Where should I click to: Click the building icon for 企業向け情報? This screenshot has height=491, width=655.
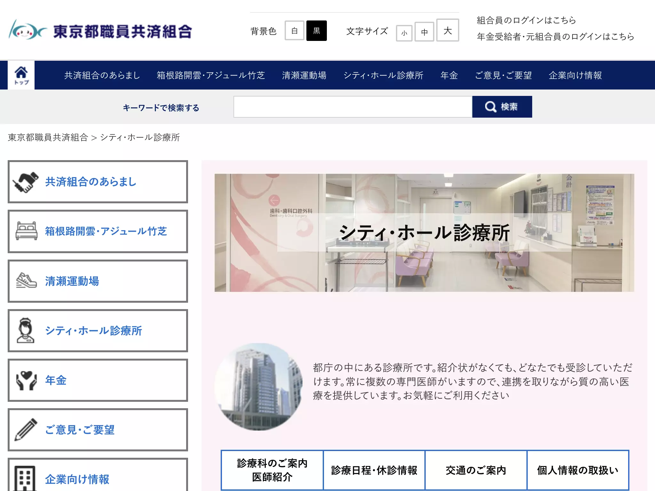coord(25,478)
